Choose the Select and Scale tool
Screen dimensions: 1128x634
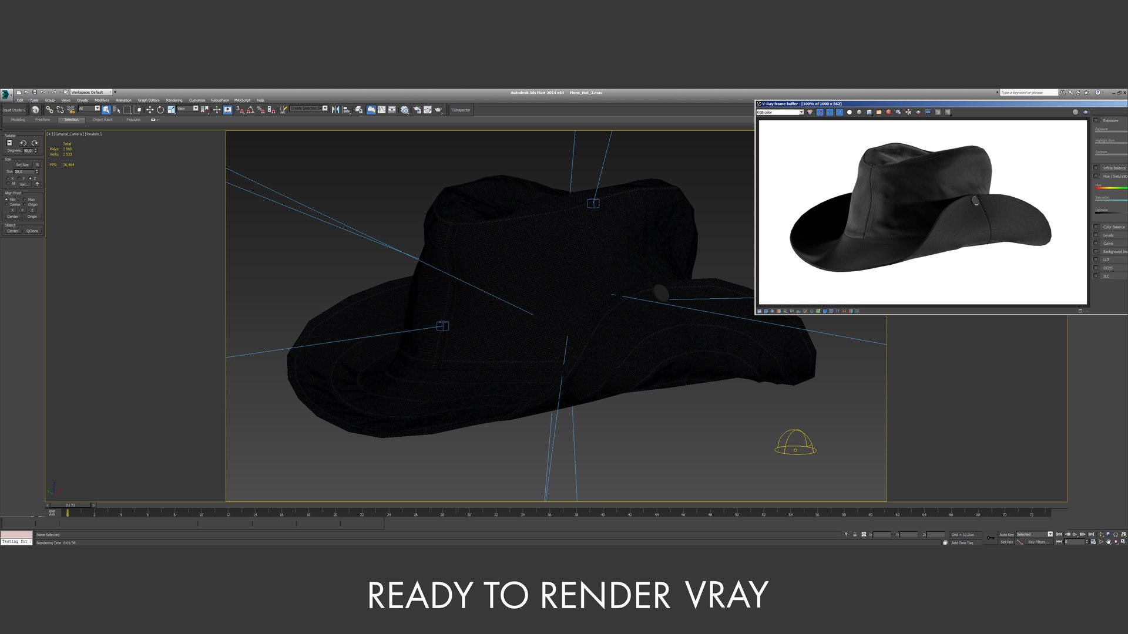(171, 110)
